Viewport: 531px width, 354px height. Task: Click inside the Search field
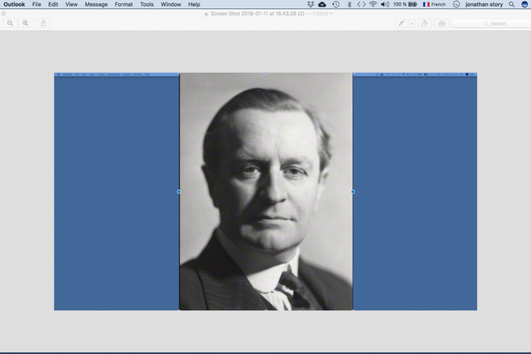pyautogui.click(x=494, y=23)
